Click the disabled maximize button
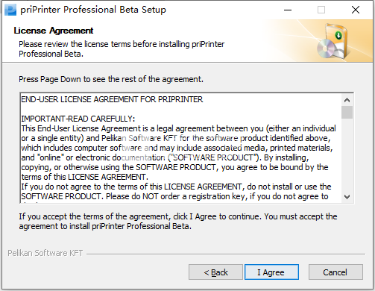This screenshot has width=375, height=291. tap(321, 10)
